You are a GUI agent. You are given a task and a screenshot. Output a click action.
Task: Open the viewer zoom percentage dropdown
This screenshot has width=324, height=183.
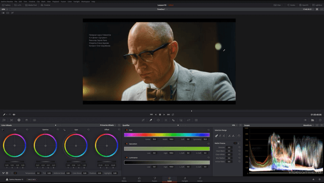pyautogui.click(x=5, y=9)
